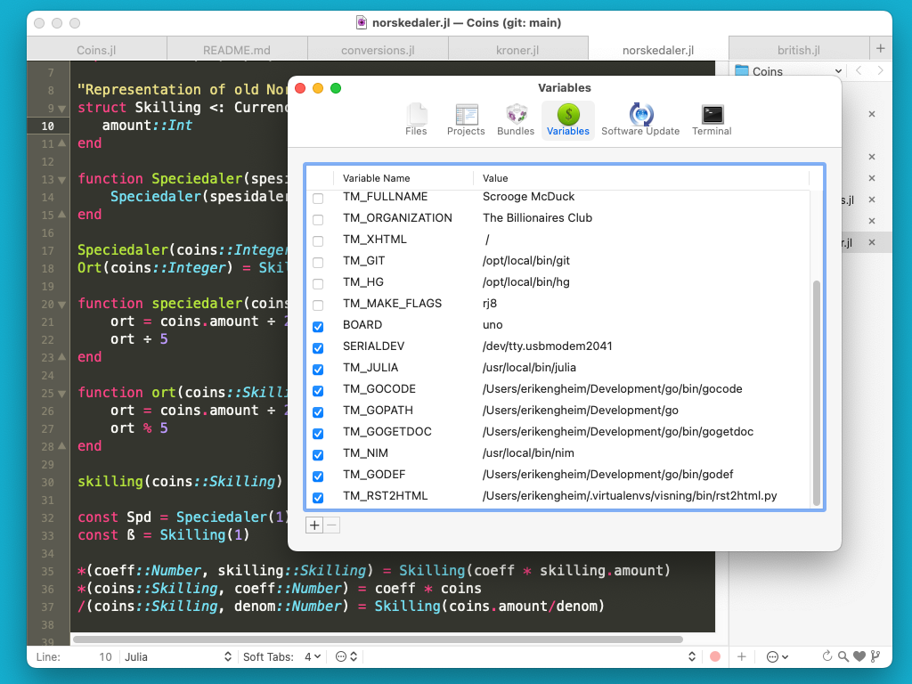Switch to the conversions.jl tab
This screenshot has width=912, height=684.
coord(378,50)
